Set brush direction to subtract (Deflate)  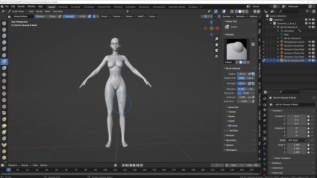click(250, 89)
